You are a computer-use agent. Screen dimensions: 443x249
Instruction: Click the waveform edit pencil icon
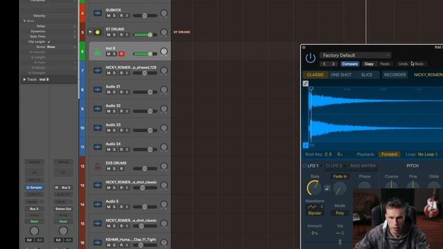305,84
